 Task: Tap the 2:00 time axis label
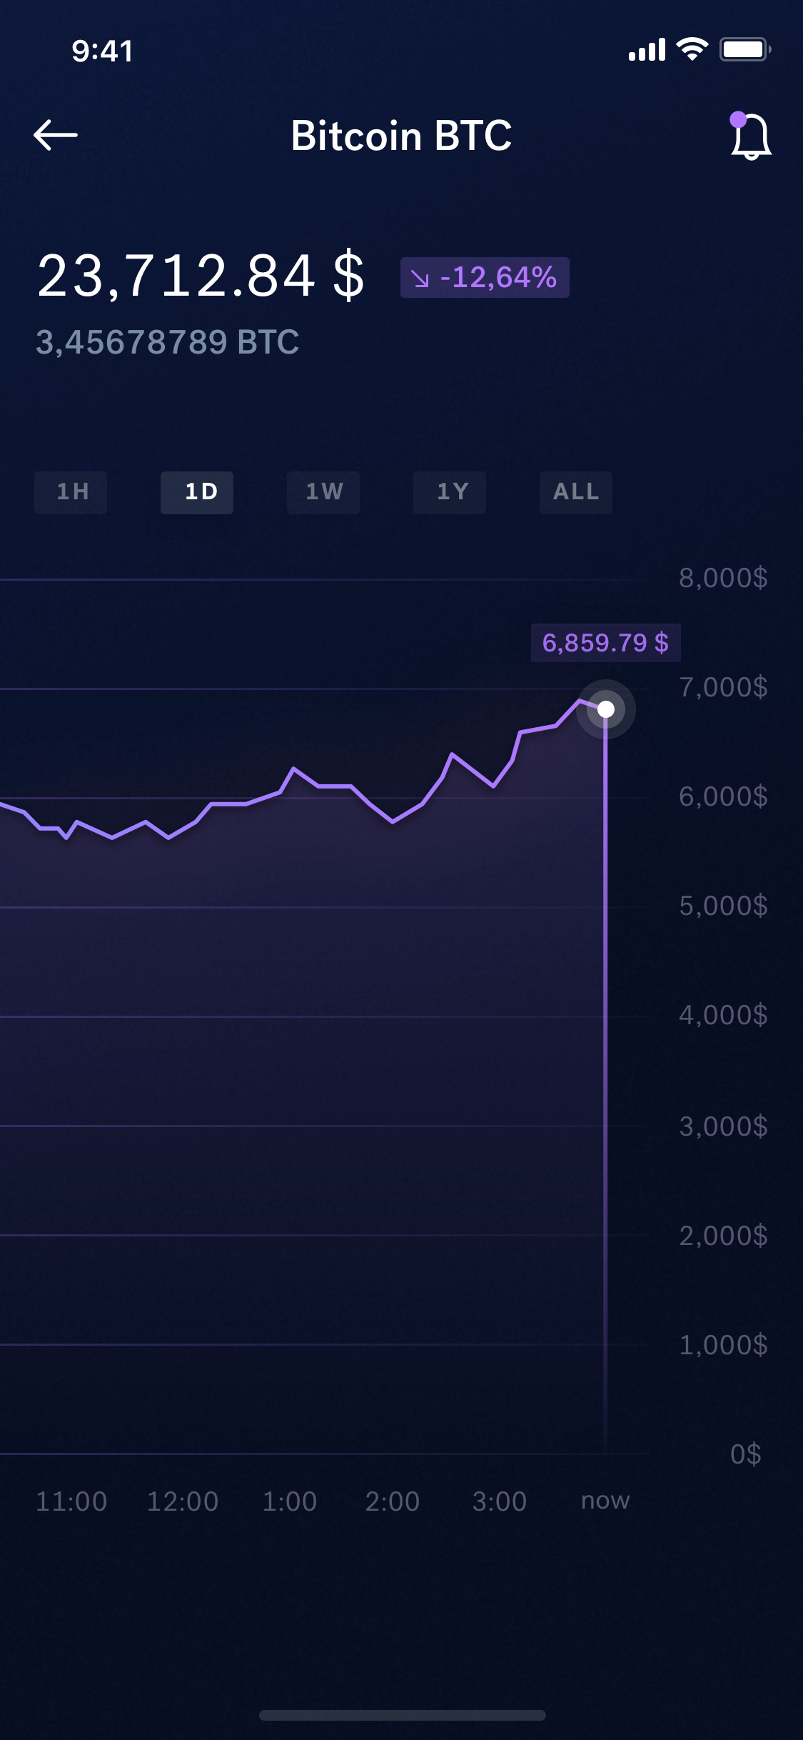393,1501
